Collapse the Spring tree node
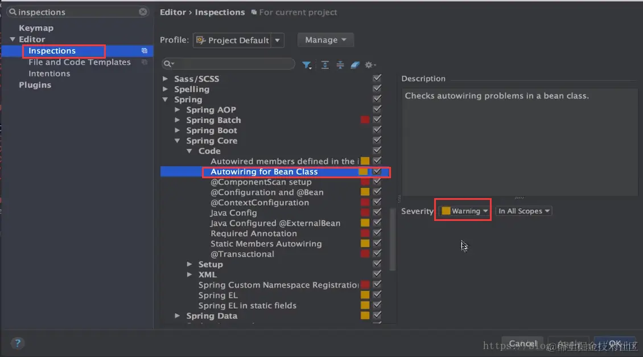 (165, 99)
